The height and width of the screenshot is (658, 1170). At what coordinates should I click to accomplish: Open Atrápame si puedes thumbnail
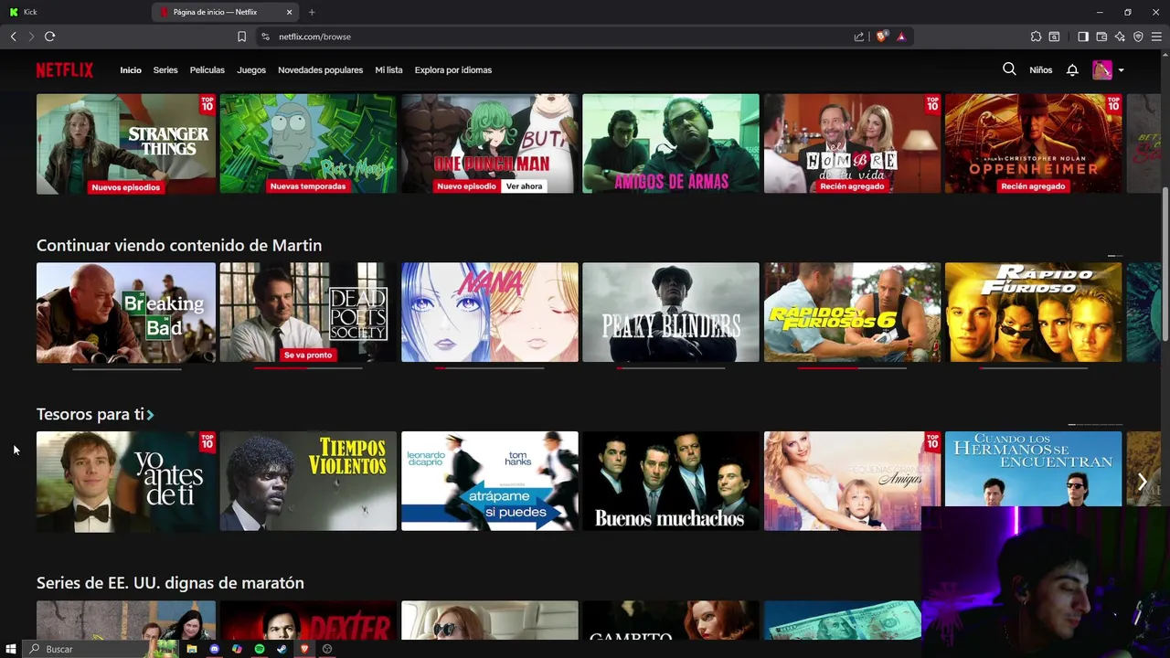[490, 481]
